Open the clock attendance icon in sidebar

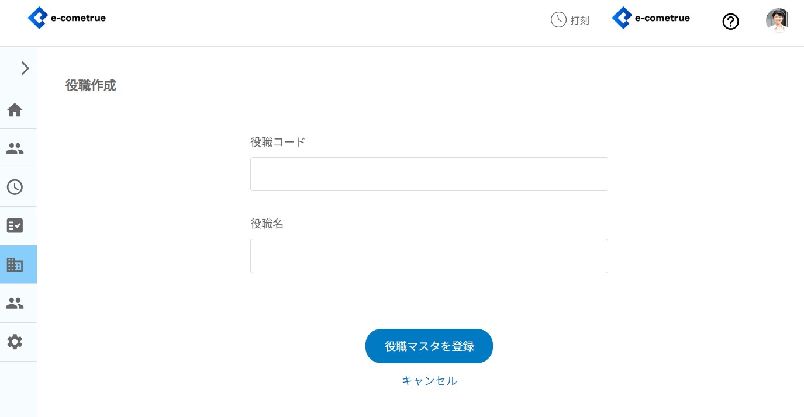click(15, 187)
